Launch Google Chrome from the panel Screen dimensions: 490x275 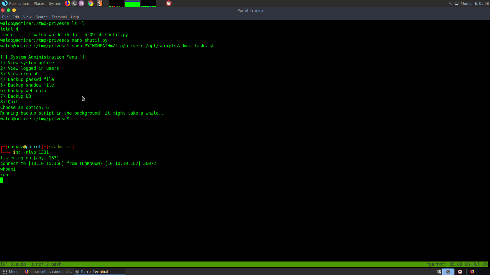[x=91, y=3]
